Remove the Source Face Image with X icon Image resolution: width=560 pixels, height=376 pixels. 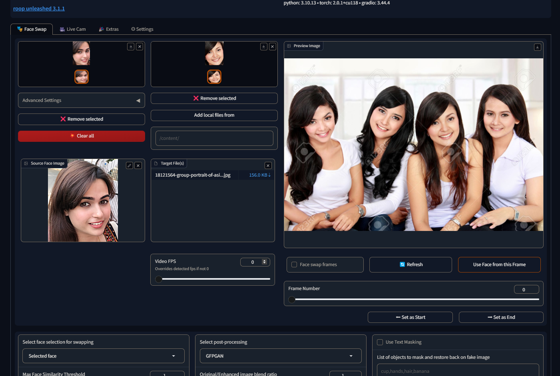(138, 165)
